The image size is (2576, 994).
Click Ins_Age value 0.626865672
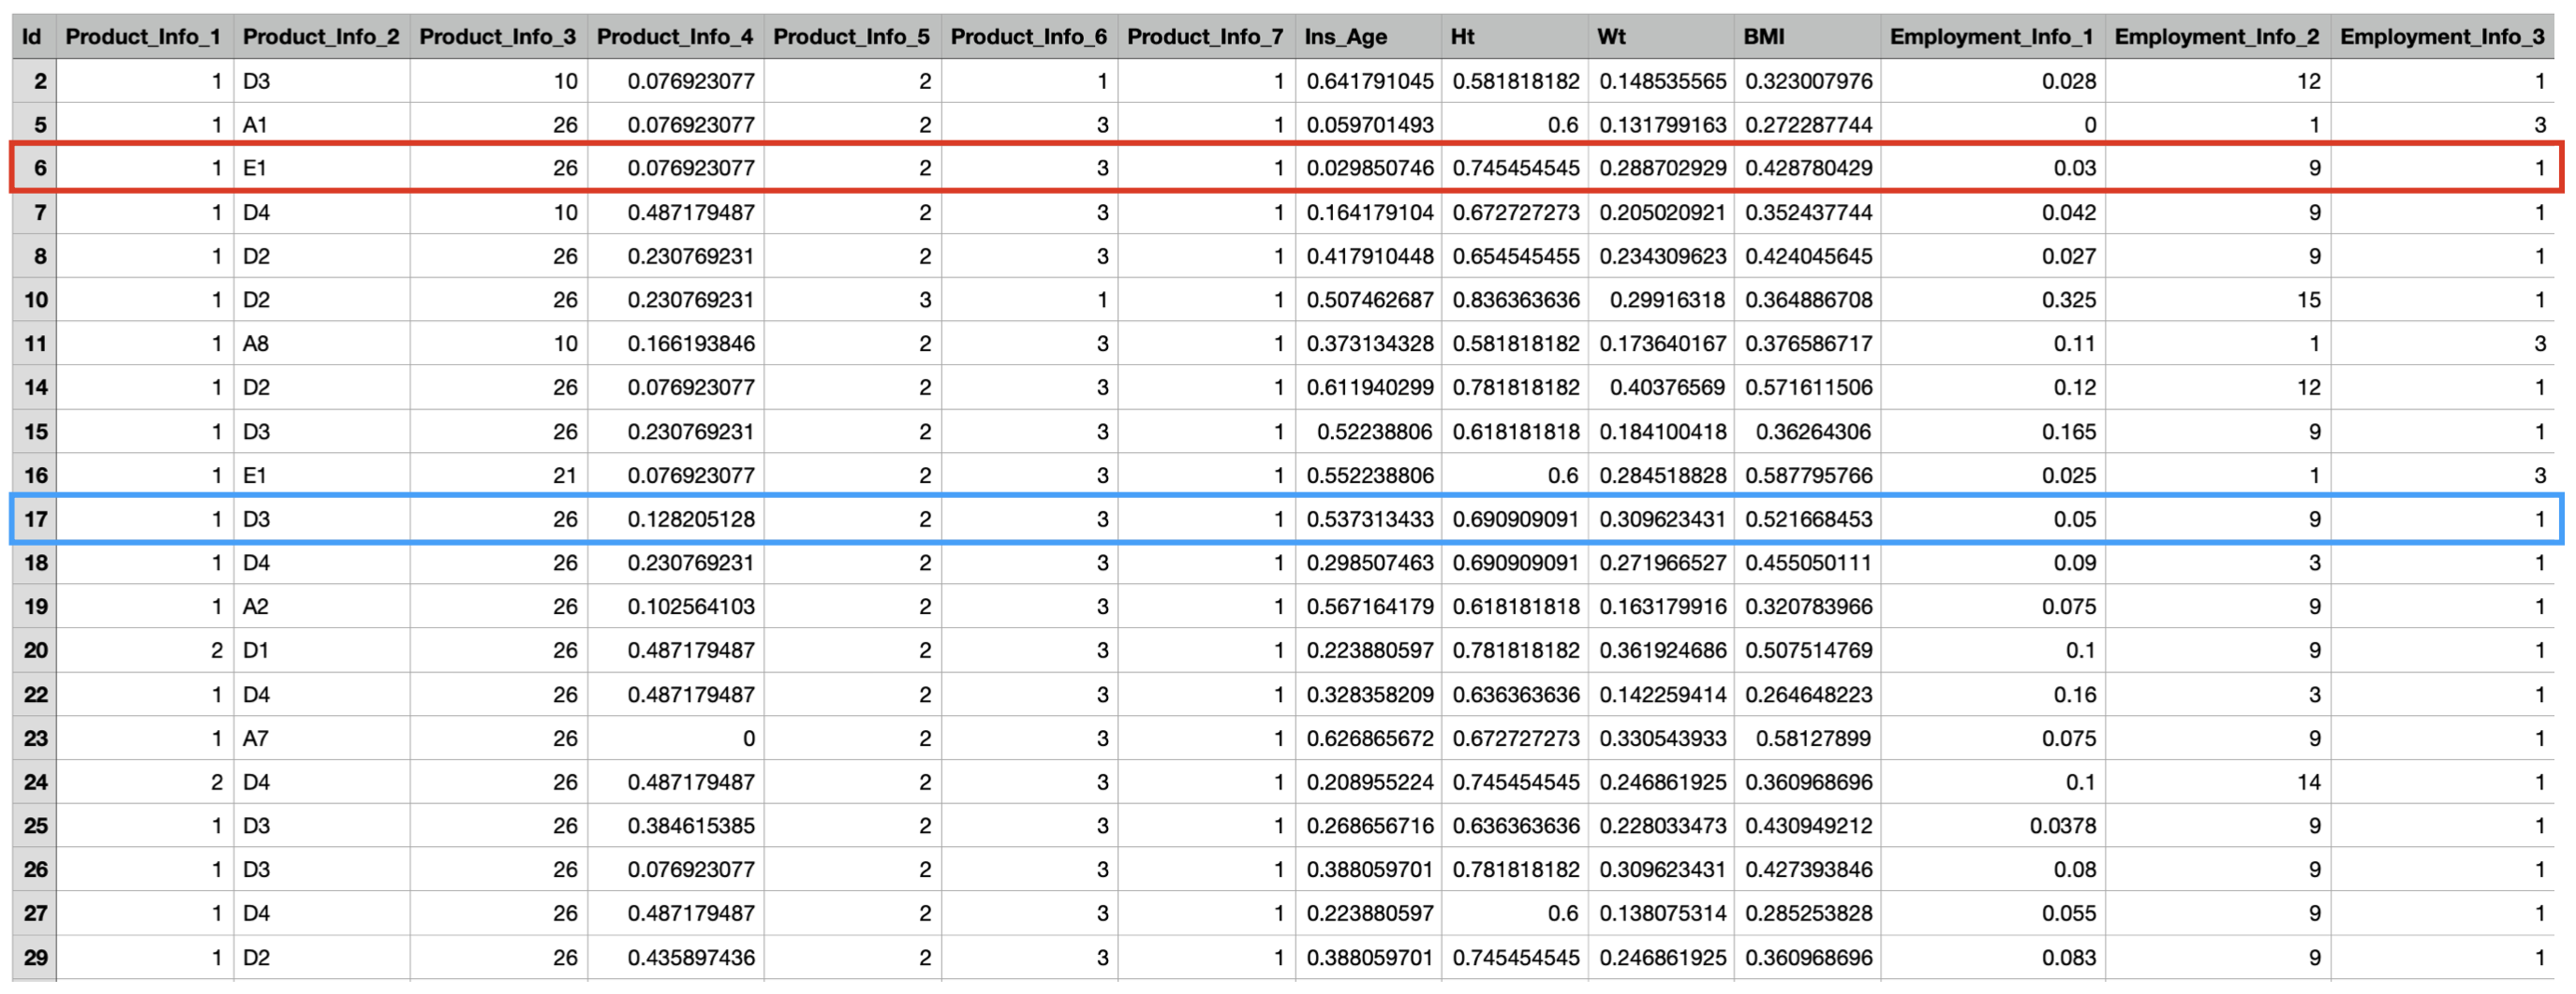pos(1369,738)
